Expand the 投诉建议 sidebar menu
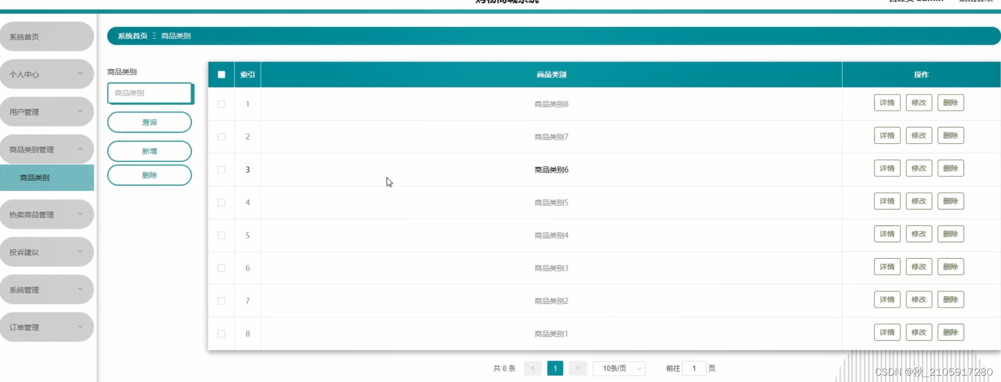 47,252
